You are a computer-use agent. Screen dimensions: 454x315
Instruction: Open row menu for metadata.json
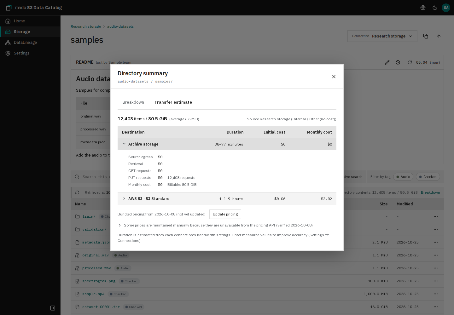[436, 242]
